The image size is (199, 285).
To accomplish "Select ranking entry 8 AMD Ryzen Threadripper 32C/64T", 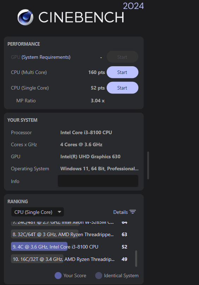I will (69, 234).
